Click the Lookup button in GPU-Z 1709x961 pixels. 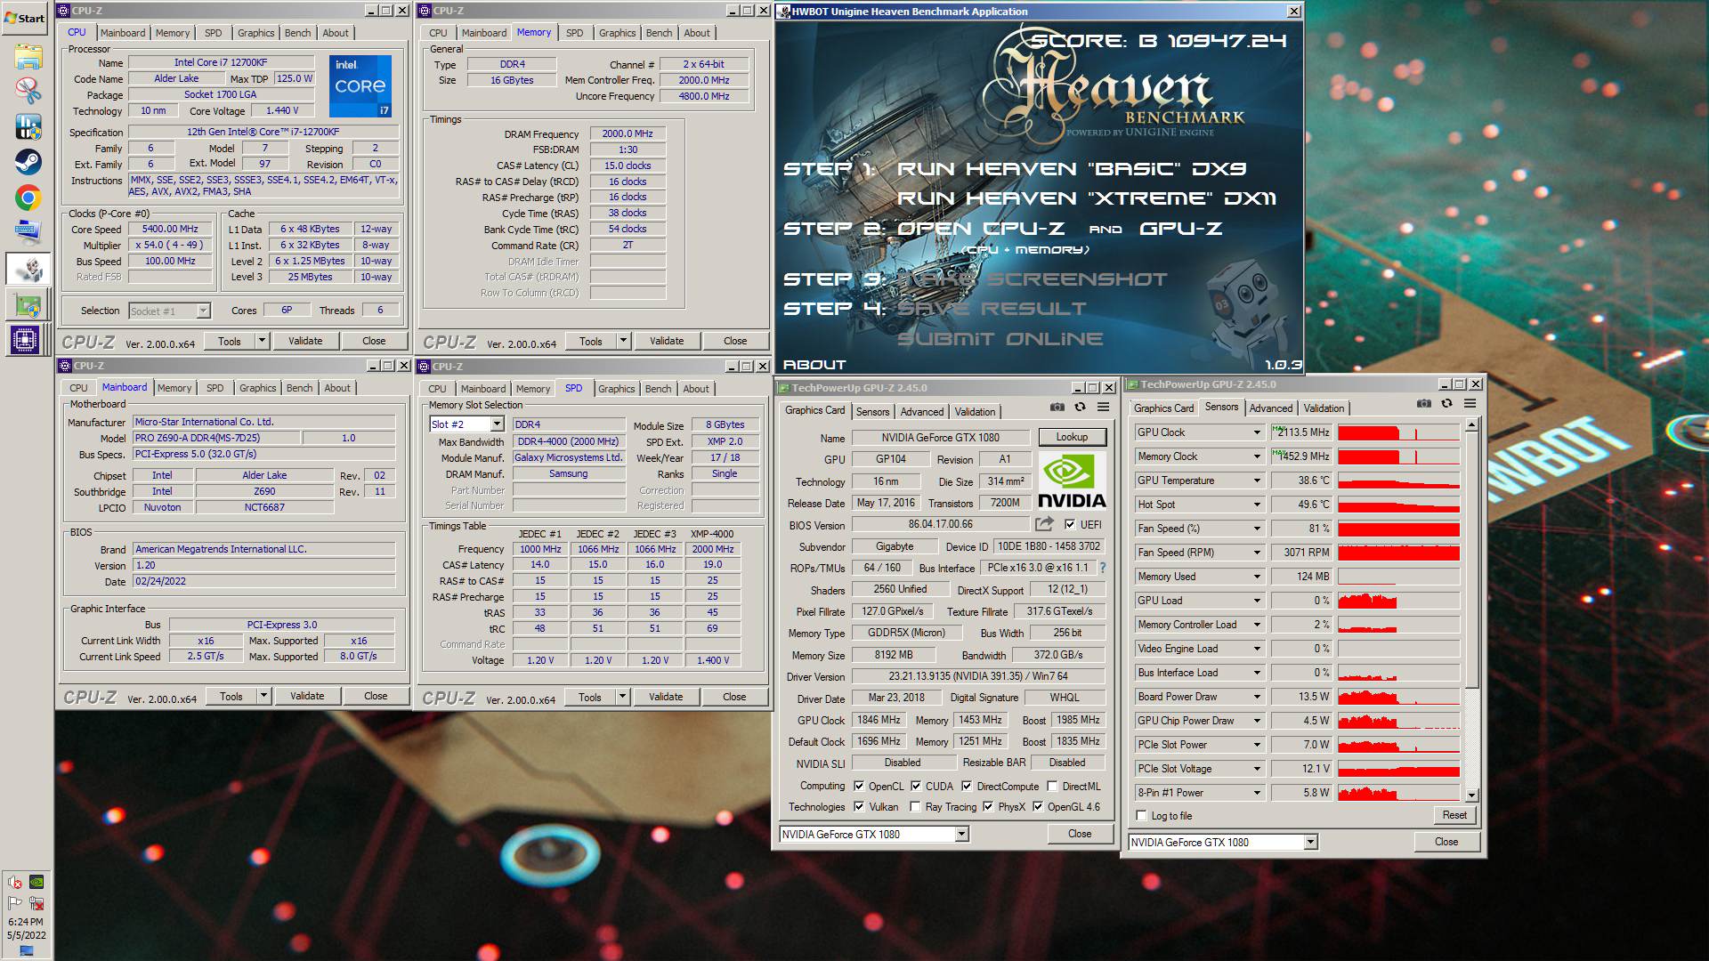click(x=1072, y=437)
